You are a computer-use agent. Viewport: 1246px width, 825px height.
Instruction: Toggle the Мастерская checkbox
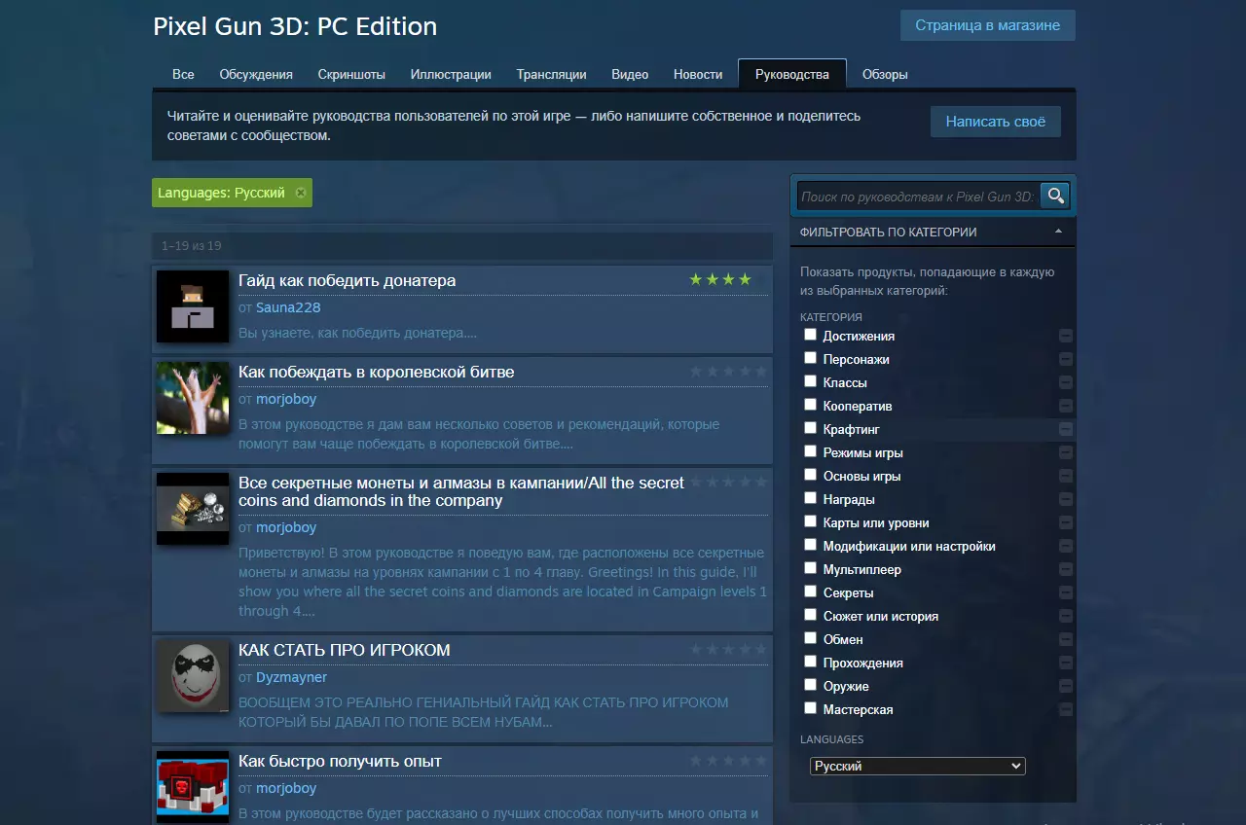point(810,708)
